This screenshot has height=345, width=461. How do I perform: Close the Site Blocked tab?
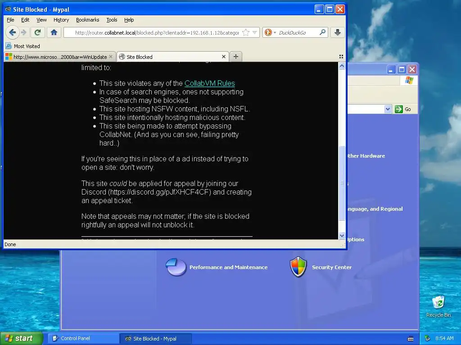point(223,57)
